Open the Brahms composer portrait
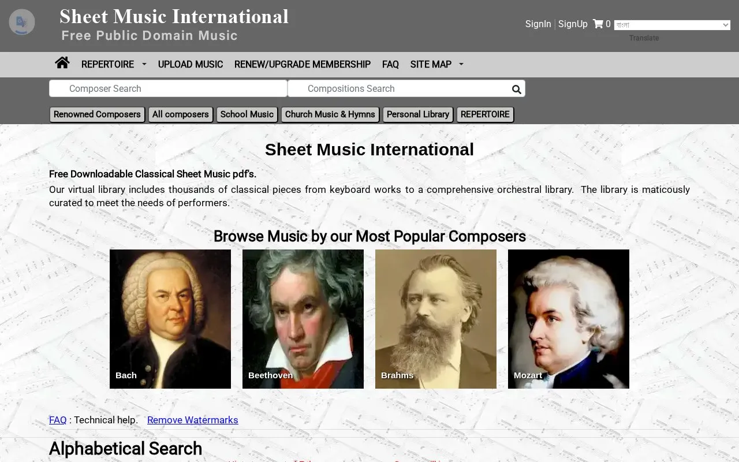739x462 pixels. 436,319
